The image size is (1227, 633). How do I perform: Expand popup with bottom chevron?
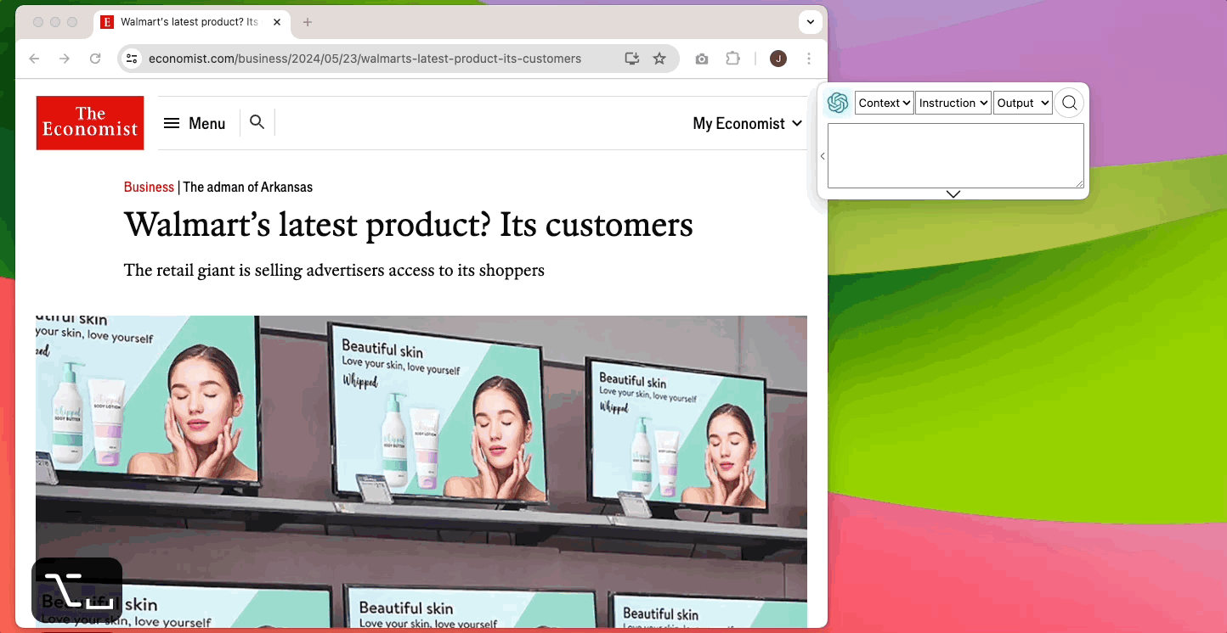(953, 194)
